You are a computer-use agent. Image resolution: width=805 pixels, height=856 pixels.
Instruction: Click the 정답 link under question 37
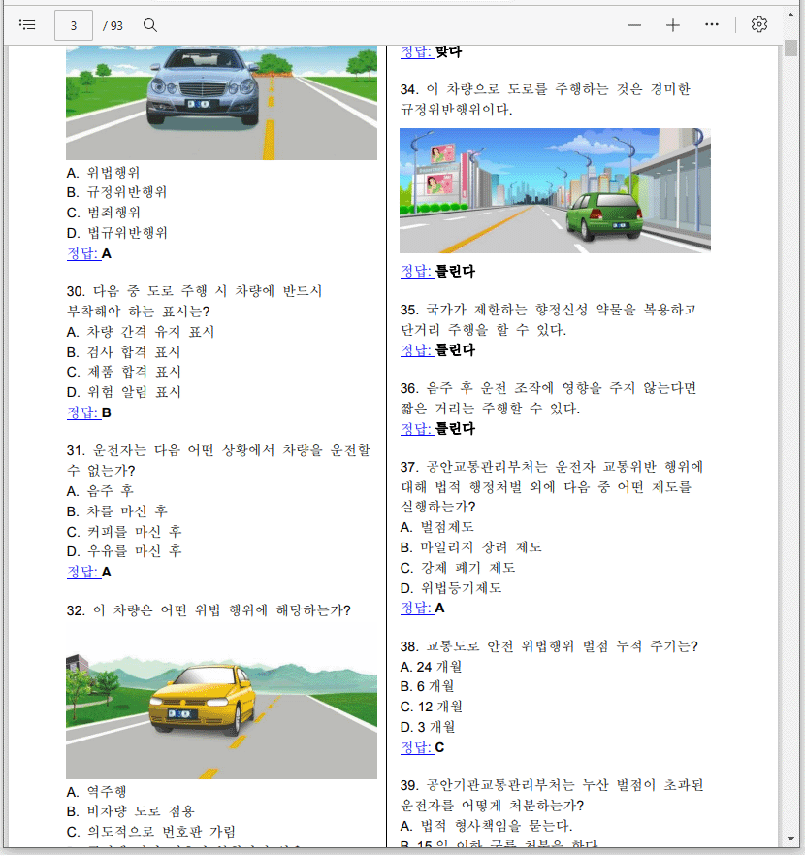(416, 608)
